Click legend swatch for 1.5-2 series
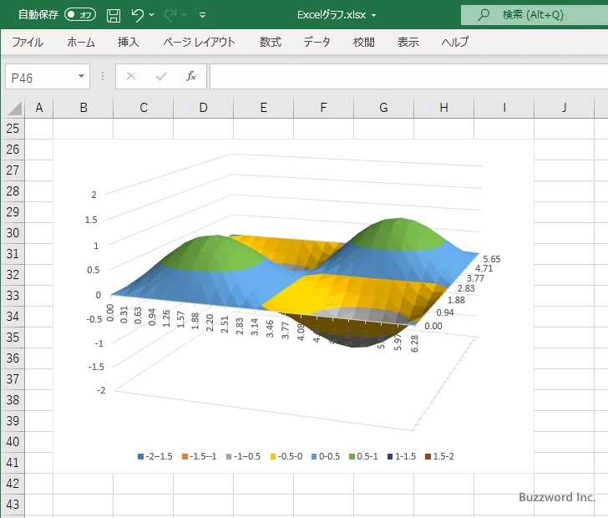 point(428,457)
